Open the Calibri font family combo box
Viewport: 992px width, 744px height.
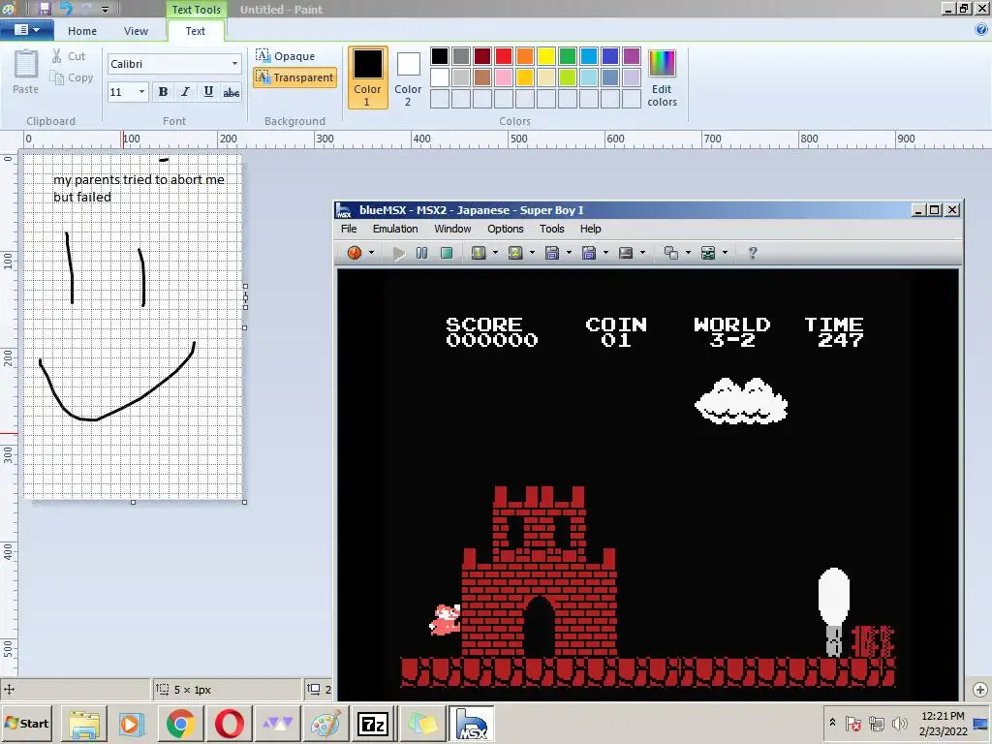pos(174,64)
